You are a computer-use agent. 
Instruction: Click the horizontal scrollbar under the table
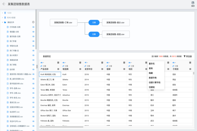tap(61, 127)
